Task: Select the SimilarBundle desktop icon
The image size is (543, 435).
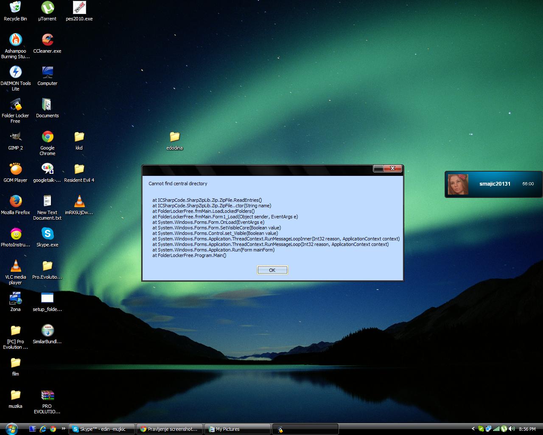Action: tap(48, 334)
